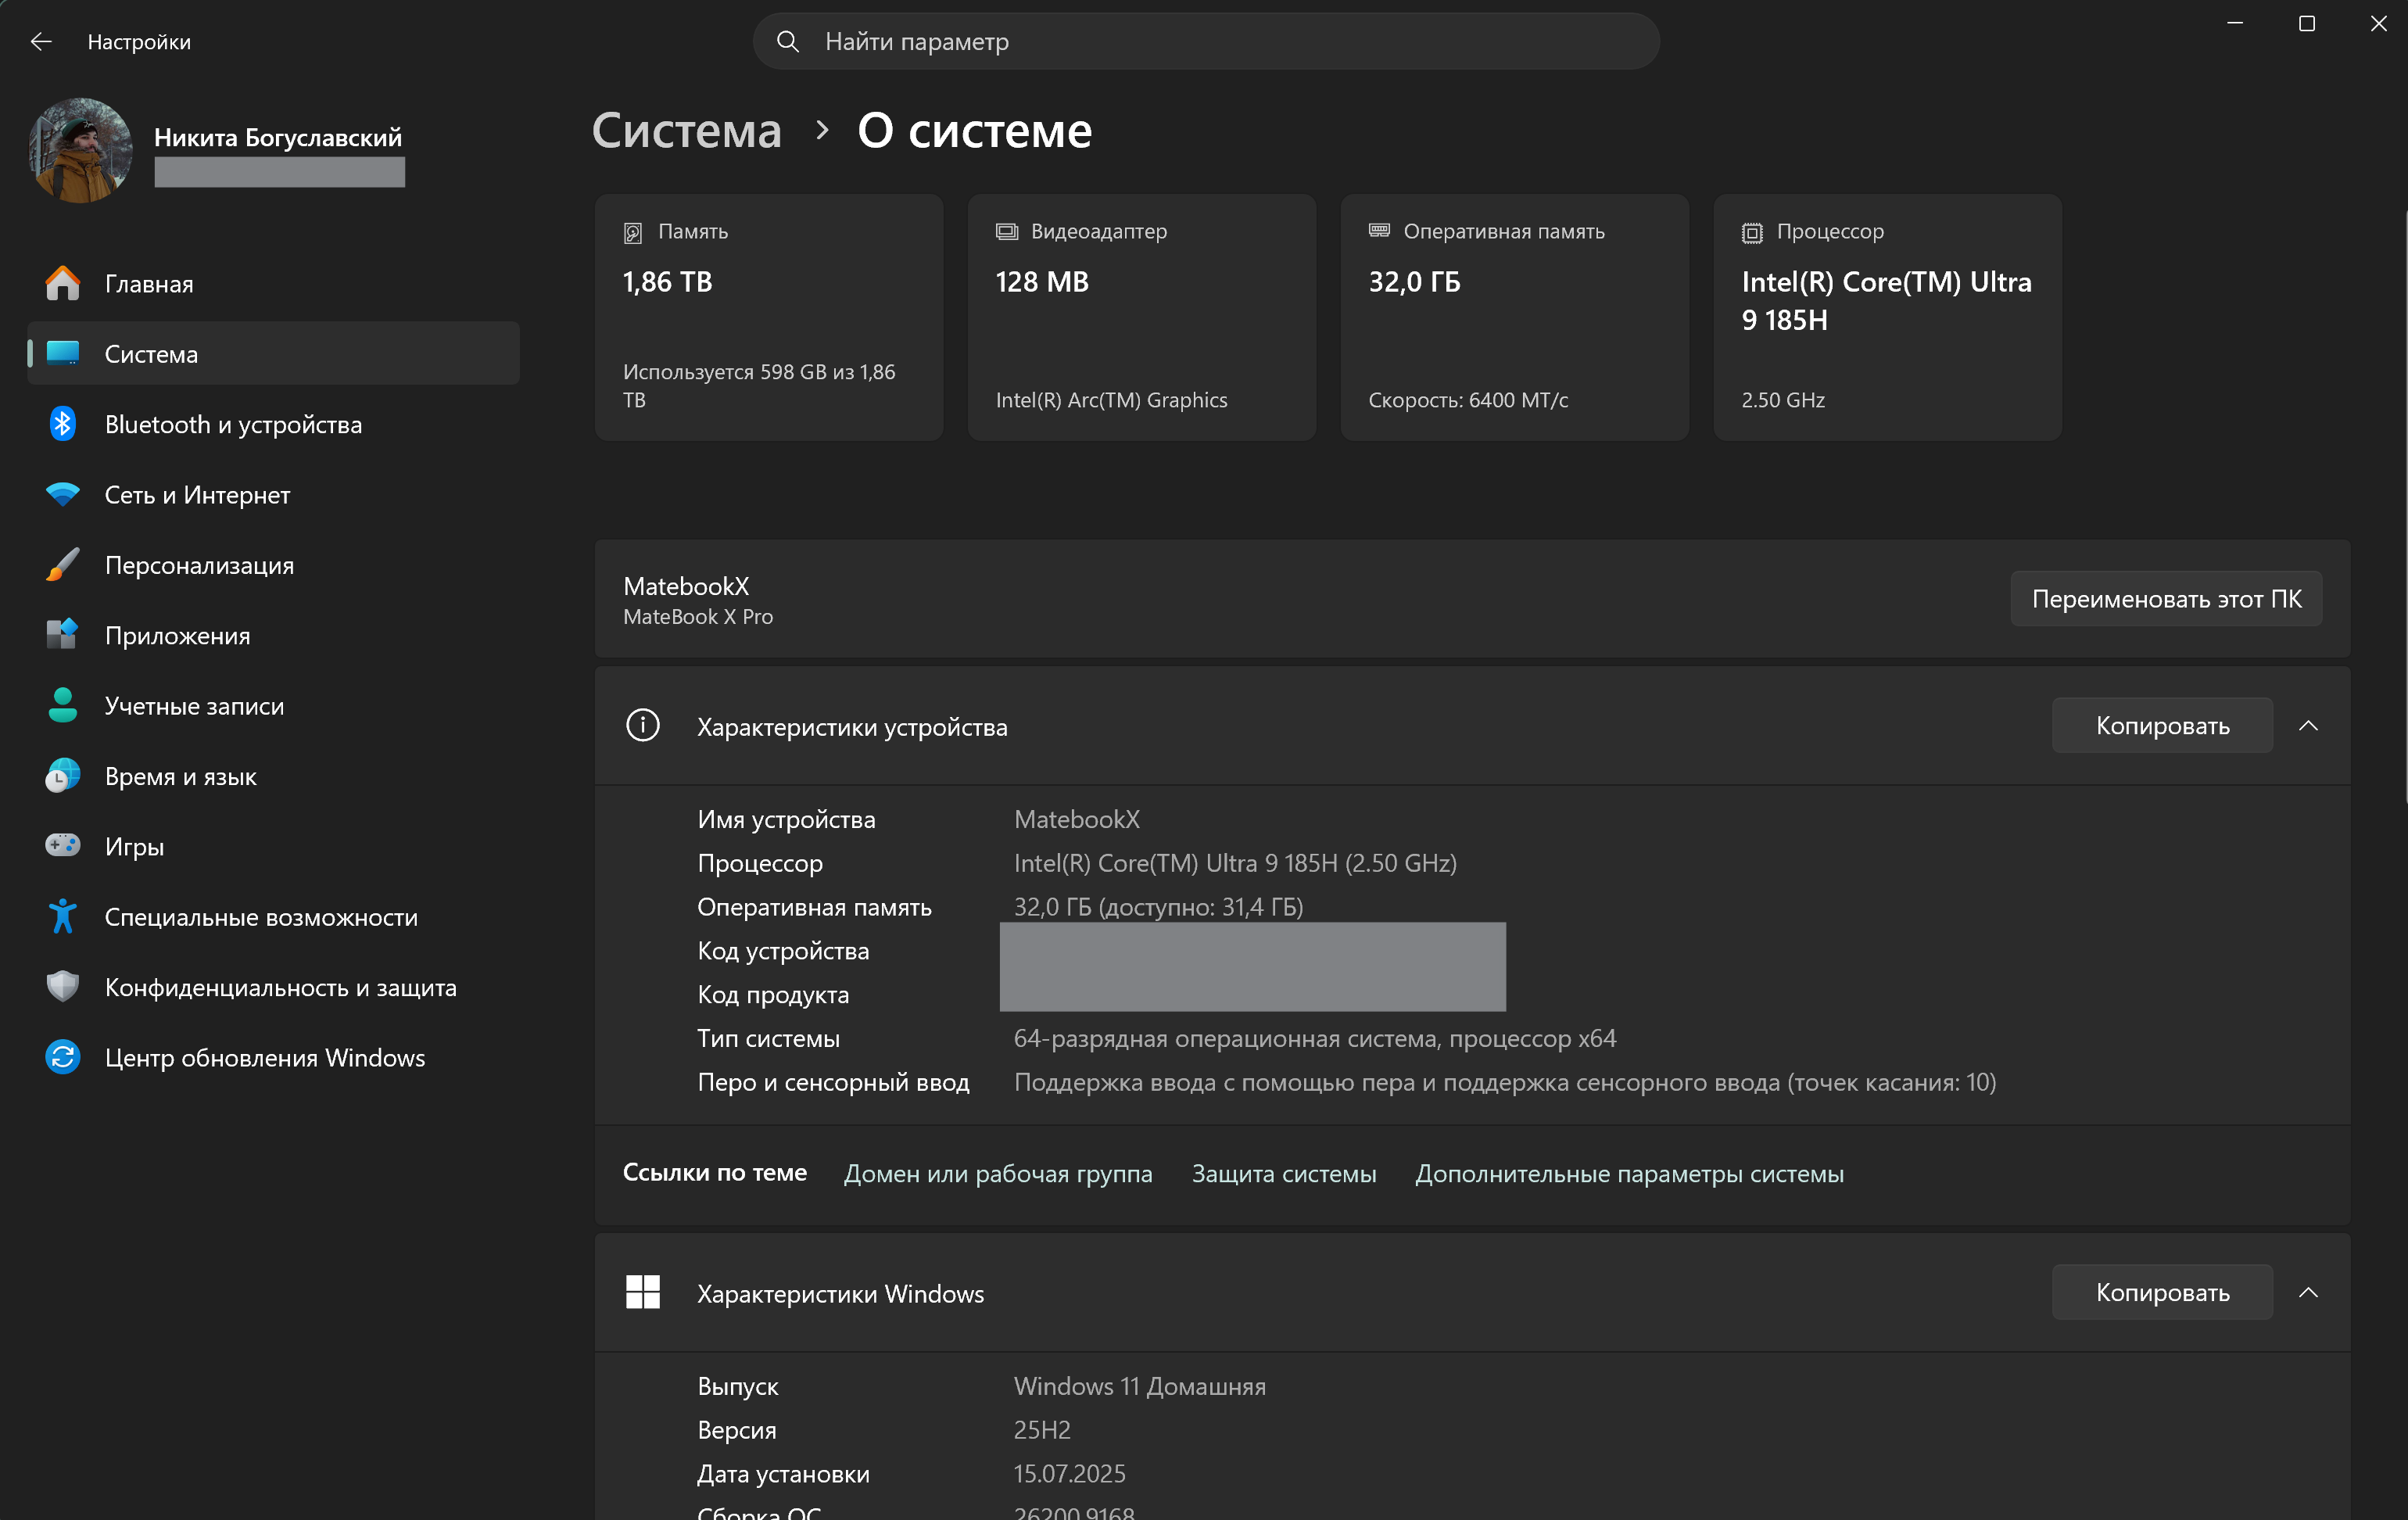Click the Код устройства label
Screen dimensions: 2408x1520
(783, 951)
